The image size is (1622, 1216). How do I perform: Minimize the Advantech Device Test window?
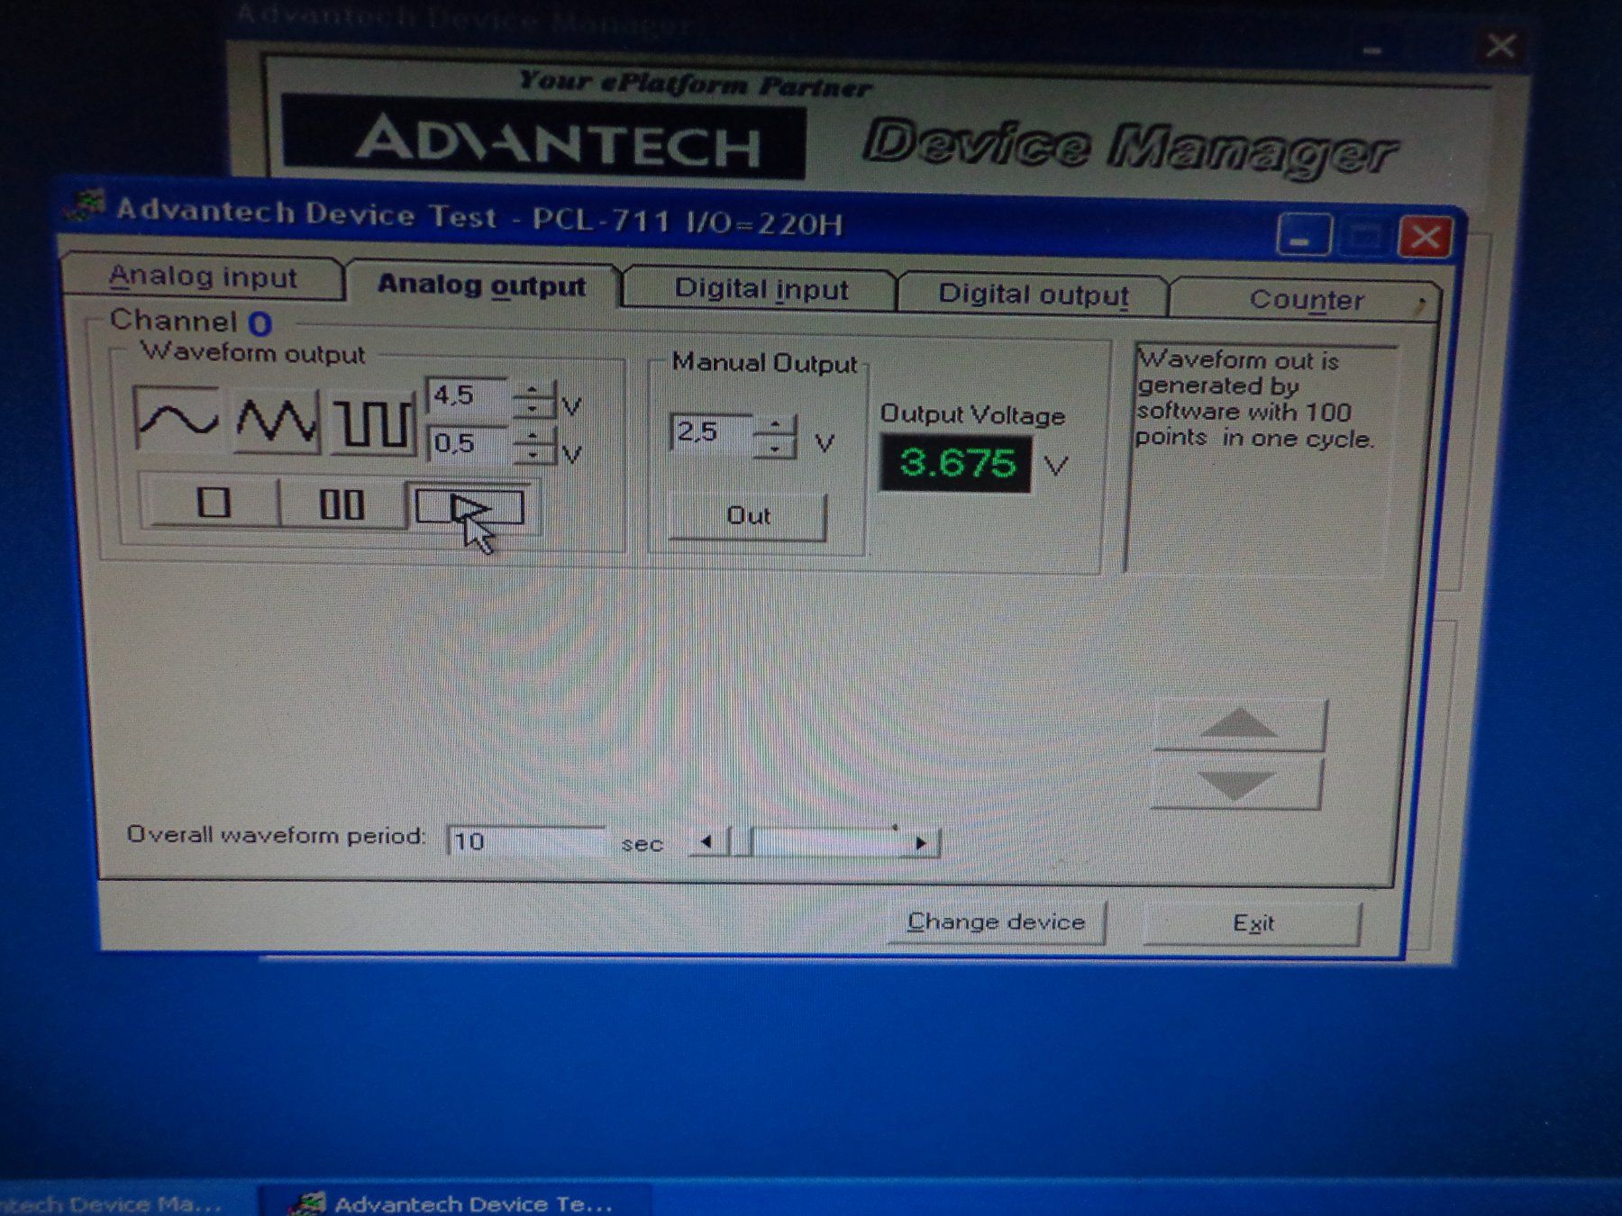[1303, 236]
